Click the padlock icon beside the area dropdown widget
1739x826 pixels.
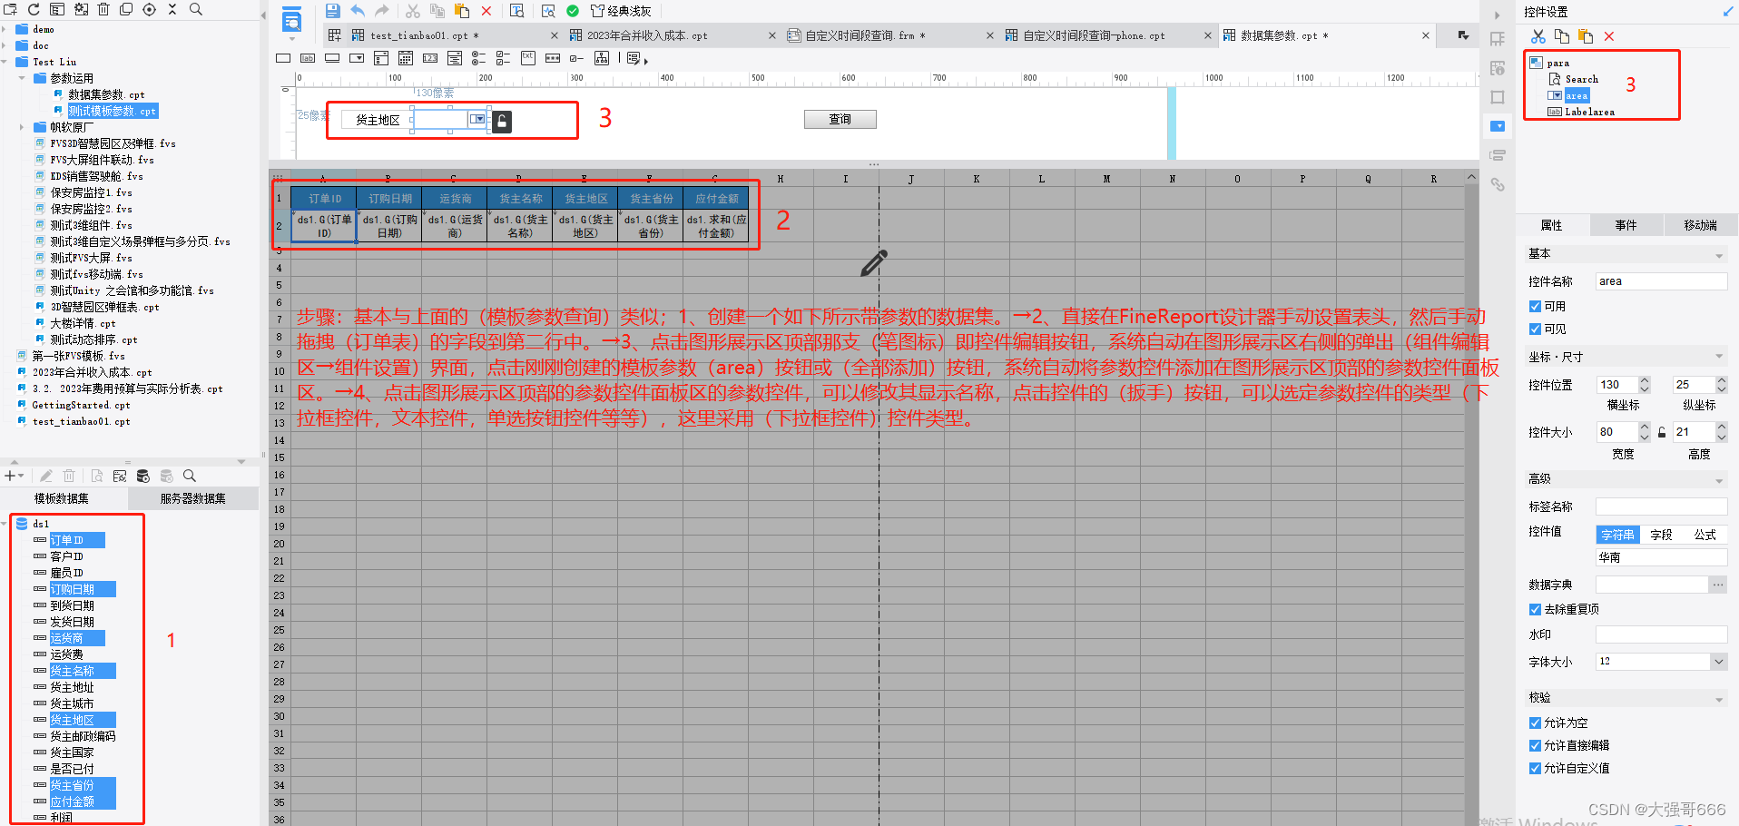pyautogui.click(x=502, y=121)
